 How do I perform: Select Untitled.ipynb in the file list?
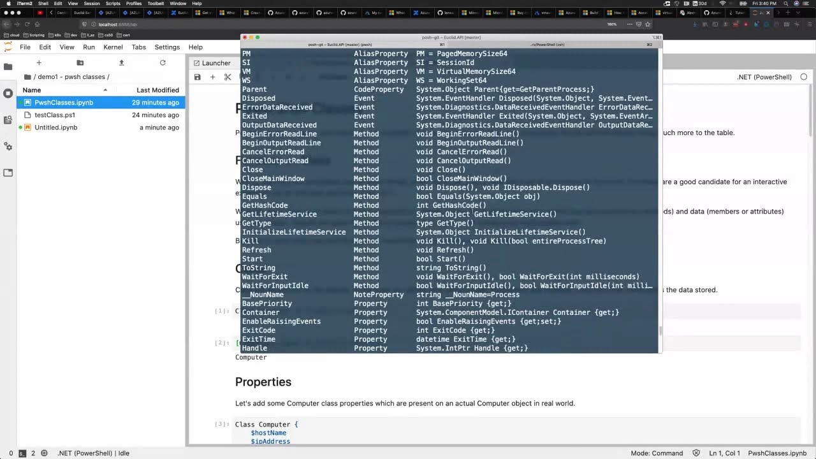[x=102, y=127]
